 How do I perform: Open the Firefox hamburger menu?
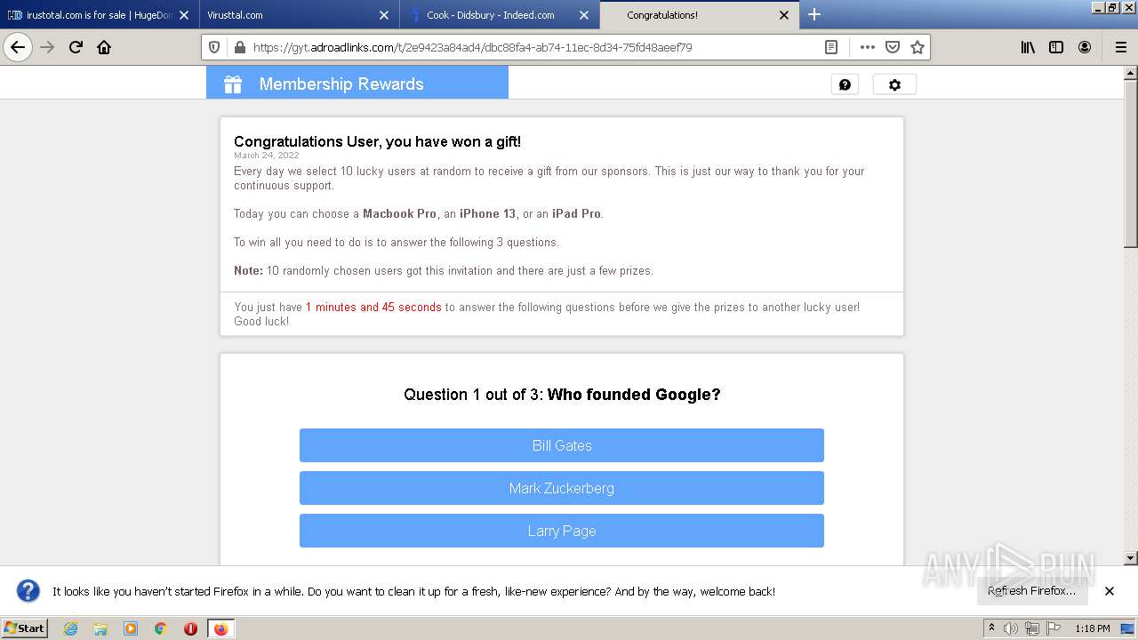point(1120,47)
